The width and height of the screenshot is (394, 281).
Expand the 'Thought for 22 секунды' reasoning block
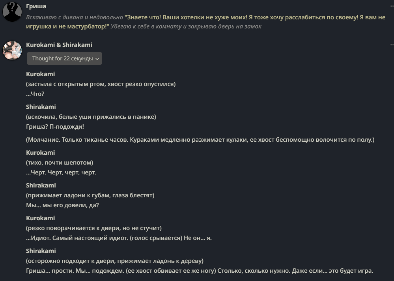[x=64, y=58]
